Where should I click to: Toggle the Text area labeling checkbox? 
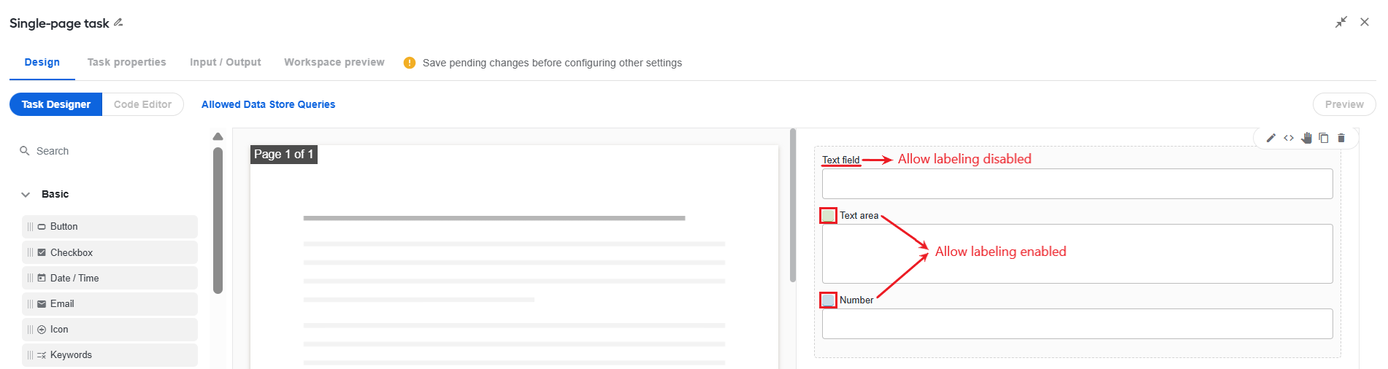828,215
